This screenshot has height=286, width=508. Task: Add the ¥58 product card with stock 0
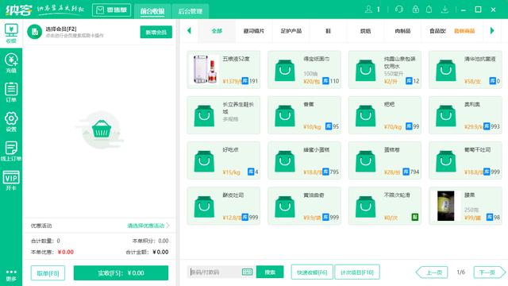point(465,70)
